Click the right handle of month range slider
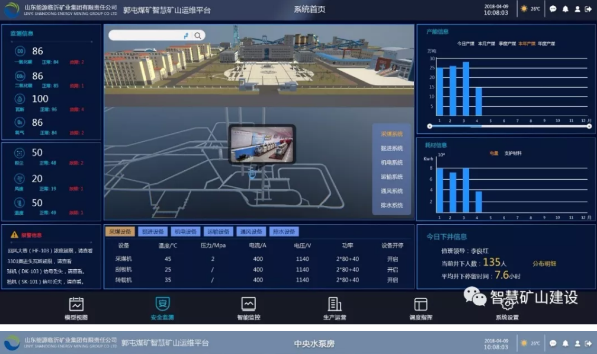The width and height of the screenshot is (597, 354). click(589, 126)
